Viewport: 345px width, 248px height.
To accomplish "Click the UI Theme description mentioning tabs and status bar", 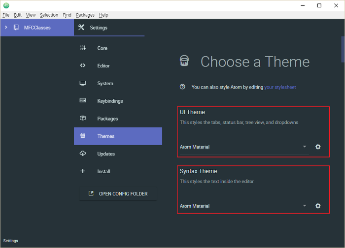I will point(239,123).
